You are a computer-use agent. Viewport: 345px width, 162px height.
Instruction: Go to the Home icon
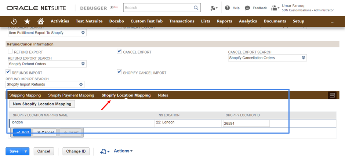[41, 21]
